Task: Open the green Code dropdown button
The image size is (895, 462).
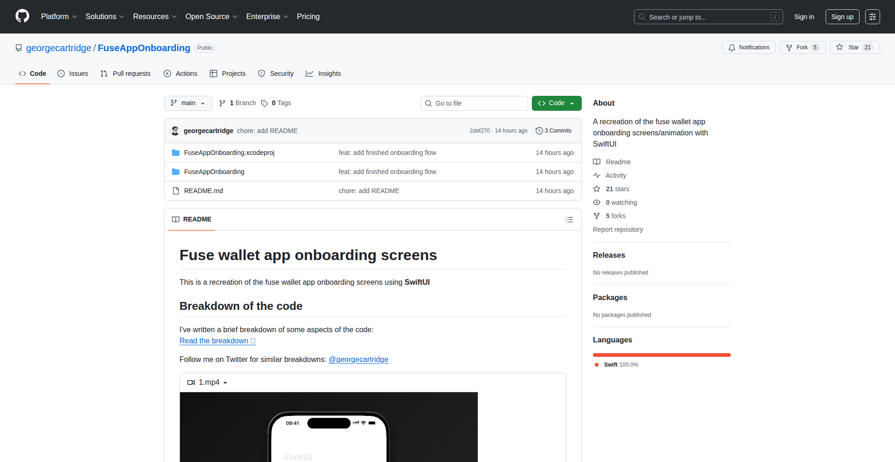Action: [557, 103]
